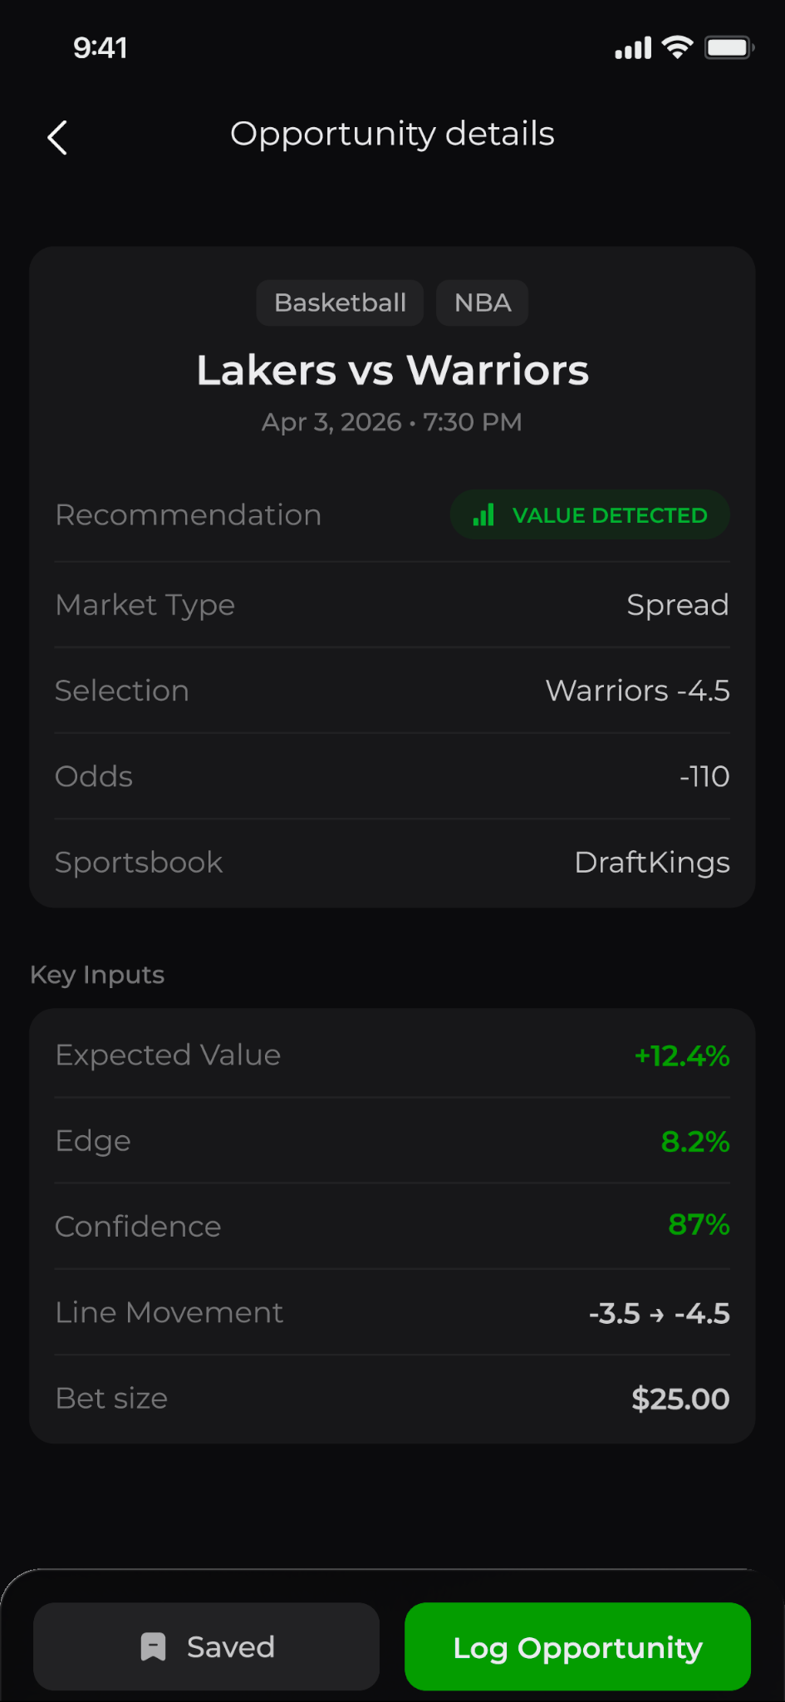
Task: Select the NBA league tag
Action: [483, 303]
